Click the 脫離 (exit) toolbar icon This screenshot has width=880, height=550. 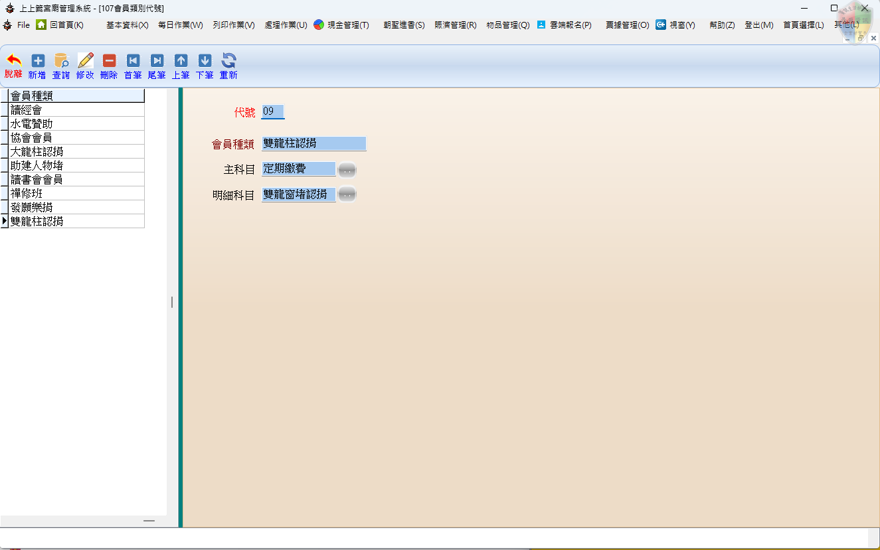(13, 66)
